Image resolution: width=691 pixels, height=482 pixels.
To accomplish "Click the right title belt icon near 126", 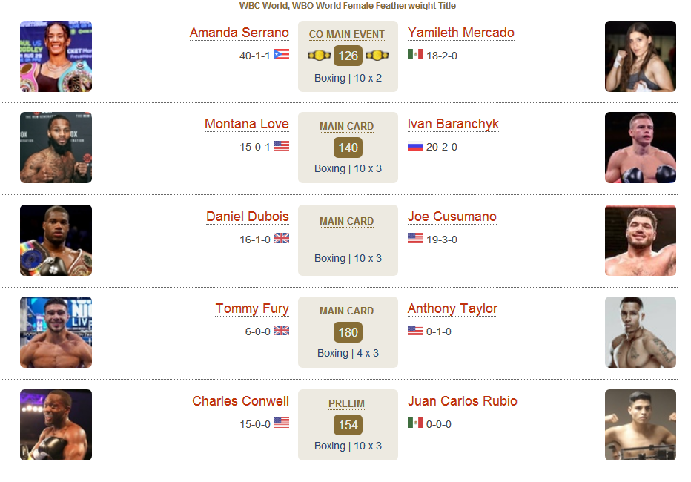I will point(377,56).
